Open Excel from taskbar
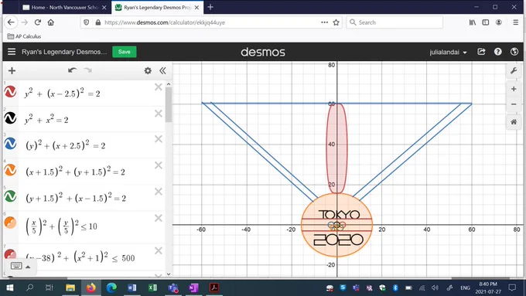526x296 pixels. click(x=152, y=287)
